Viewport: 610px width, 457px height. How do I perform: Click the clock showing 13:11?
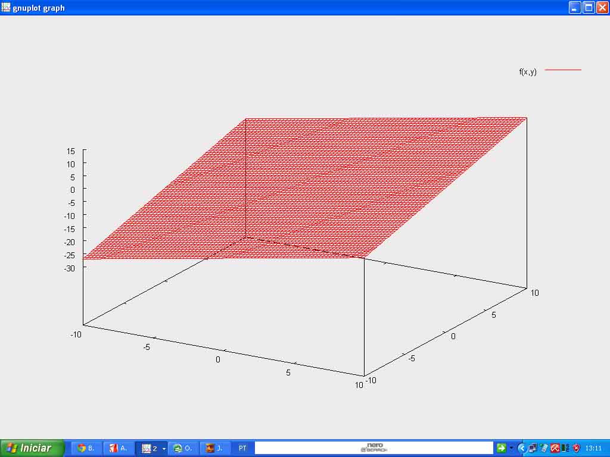click(x=594, y=447)
